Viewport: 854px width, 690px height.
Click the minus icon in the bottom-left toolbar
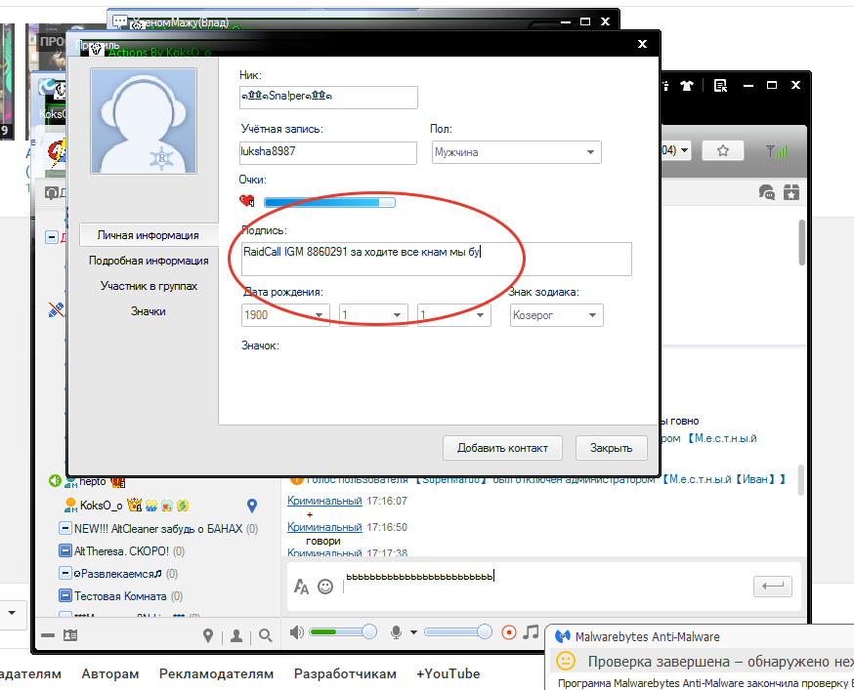(x=48, y=635)
